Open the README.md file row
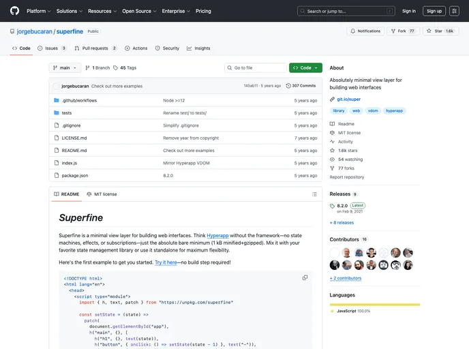 tap(185, 151)
